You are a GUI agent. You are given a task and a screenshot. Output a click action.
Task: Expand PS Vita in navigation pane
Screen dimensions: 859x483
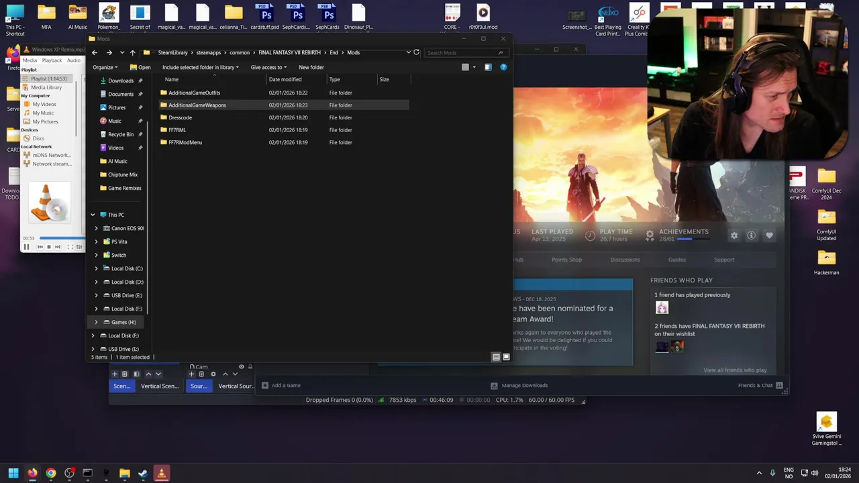coord(96,241)
